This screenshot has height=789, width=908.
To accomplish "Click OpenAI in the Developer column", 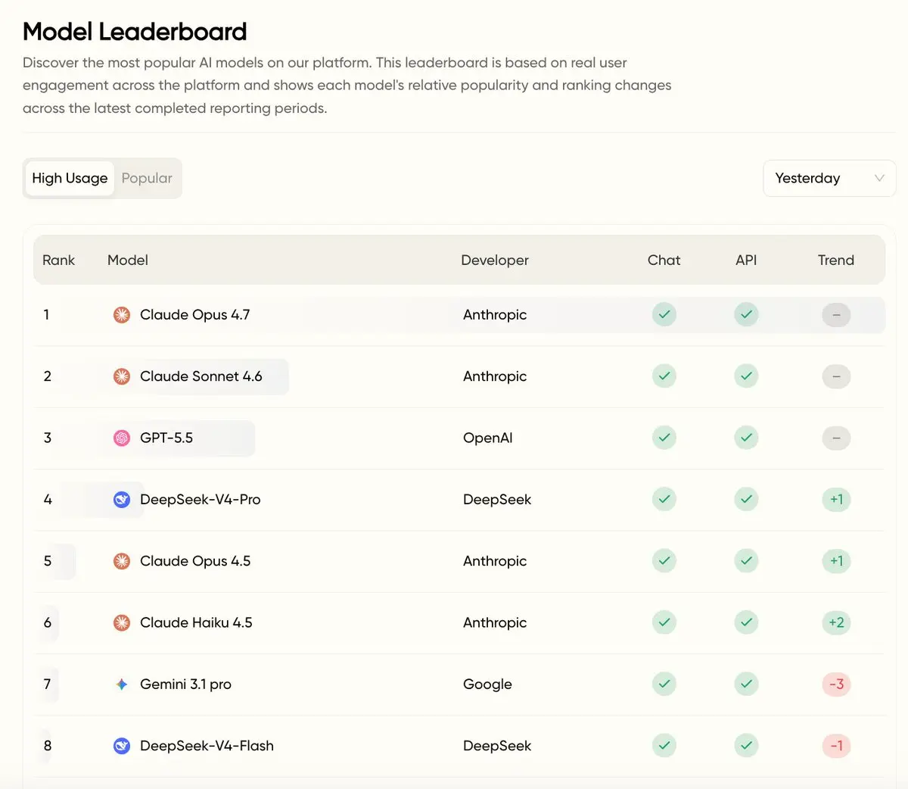I will (x=488, y=438).
